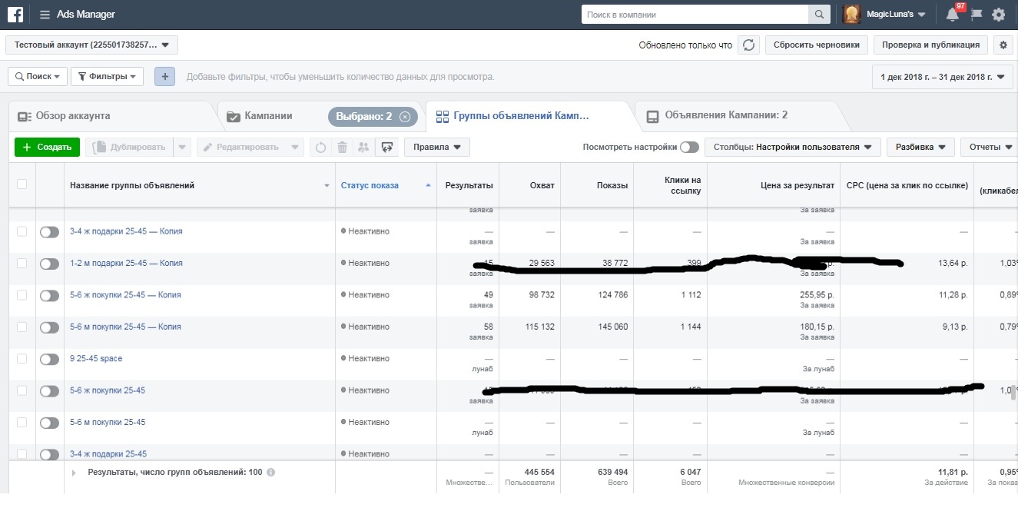Open the Фильтры dropdown
The width and height of the screenshot is (1018, 508).
tap(107, 77)
